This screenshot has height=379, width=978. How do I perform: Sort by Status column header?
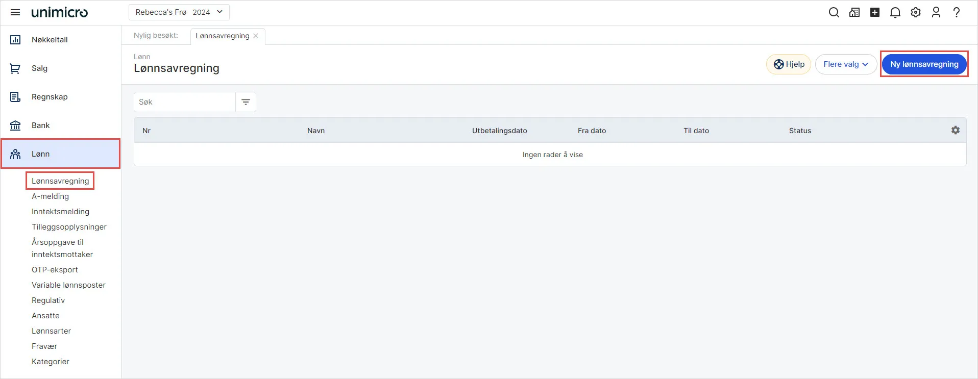click(800, 131)
